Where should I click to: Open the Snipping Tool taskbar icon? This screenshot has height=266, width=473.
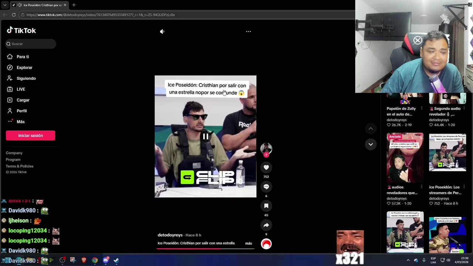point(72,260)
